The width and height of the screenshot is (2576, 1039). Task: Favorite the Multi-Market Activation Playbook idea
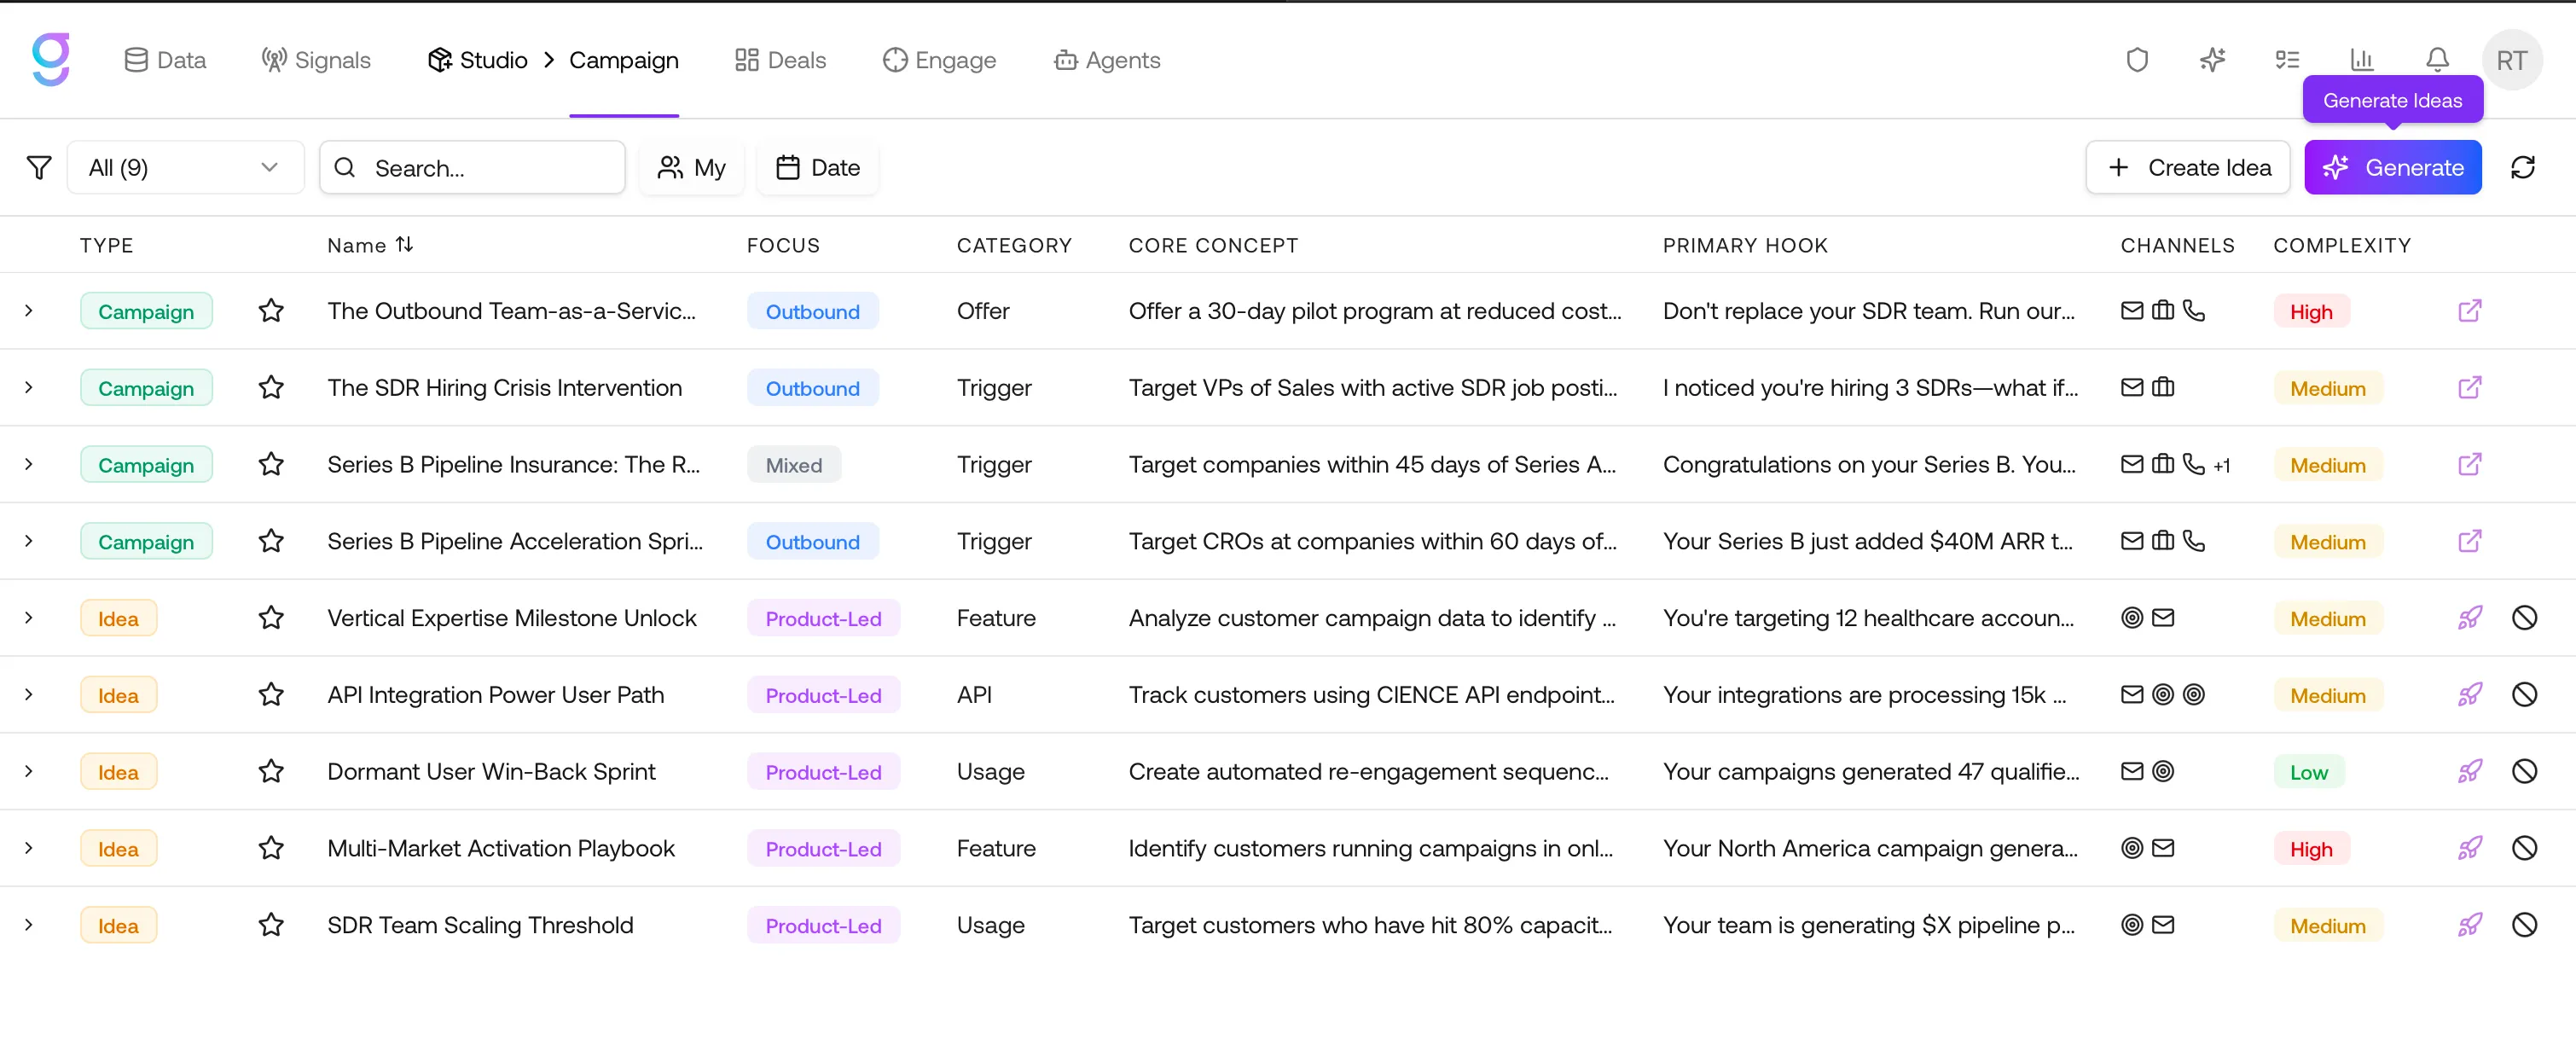coord(271,848)
